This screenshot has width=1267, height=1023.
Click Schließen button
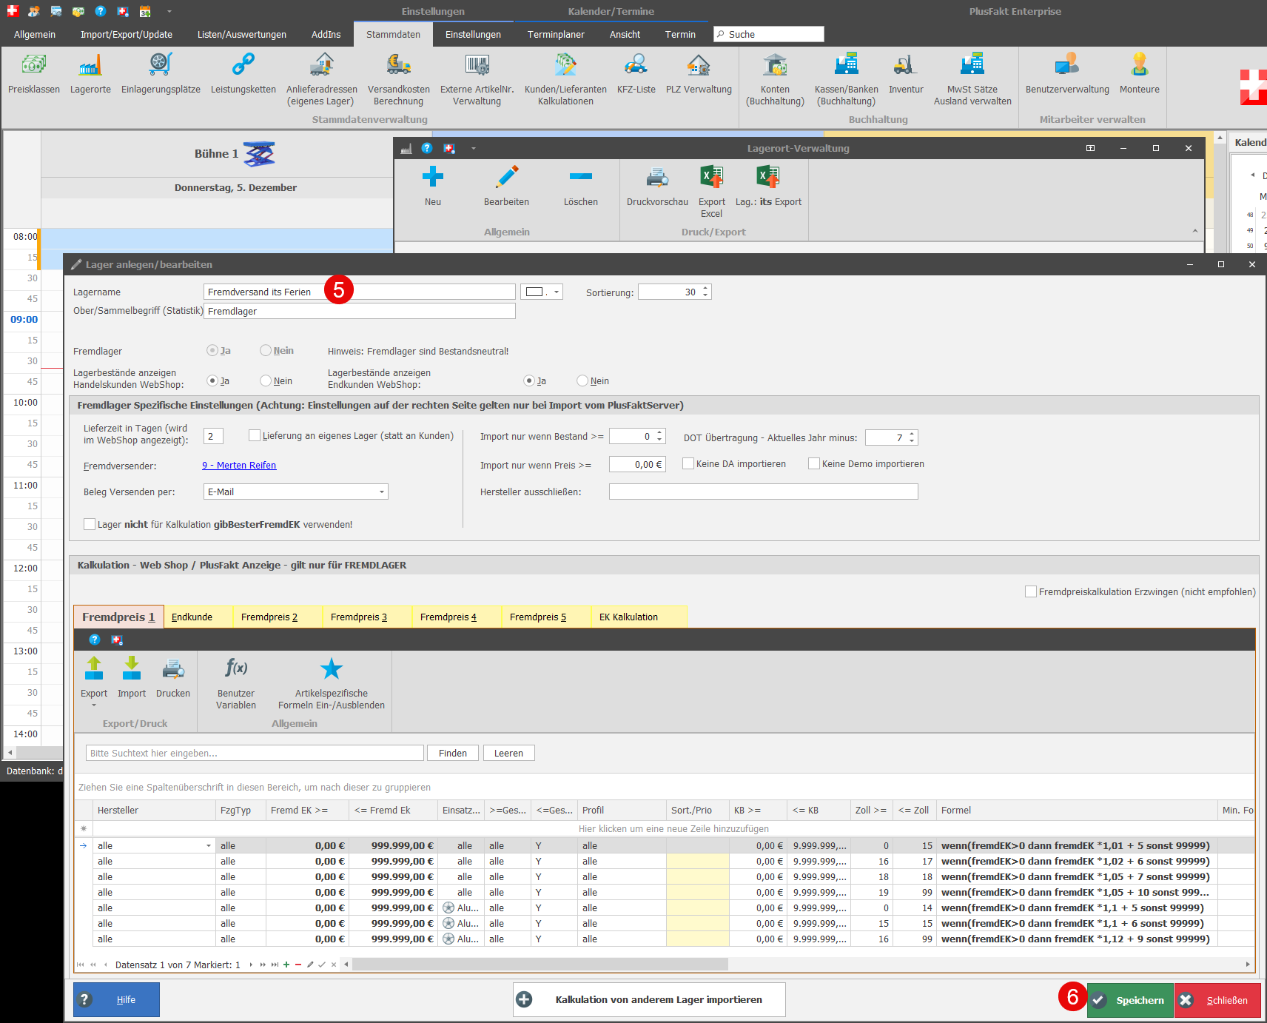click(1217, 1000)
